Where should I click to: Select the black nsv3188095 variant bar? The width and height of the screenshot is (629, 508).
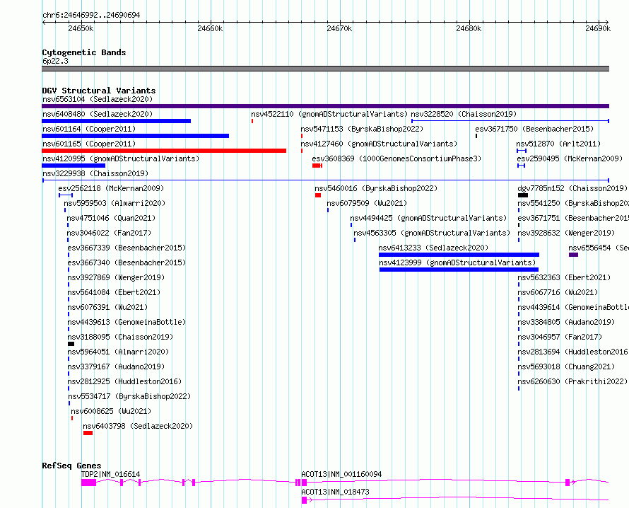pyautogui.click(x=71, y=344)
